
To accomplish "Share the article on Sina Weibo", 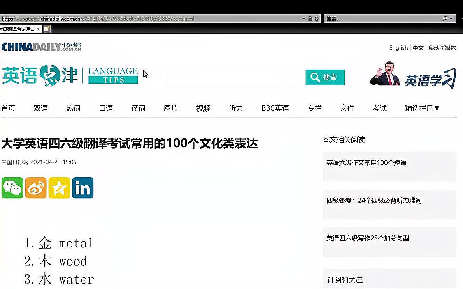I will point(35,188).
